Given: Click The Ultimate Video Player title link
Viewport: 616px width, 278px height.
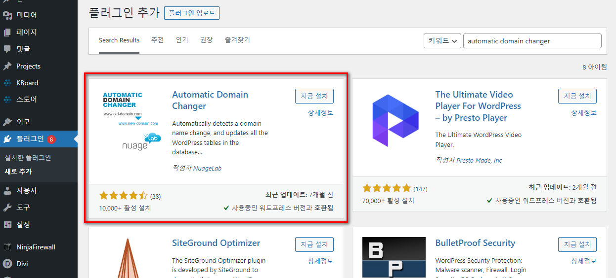Looking at the screenshot, I should (x=478, y=106).
